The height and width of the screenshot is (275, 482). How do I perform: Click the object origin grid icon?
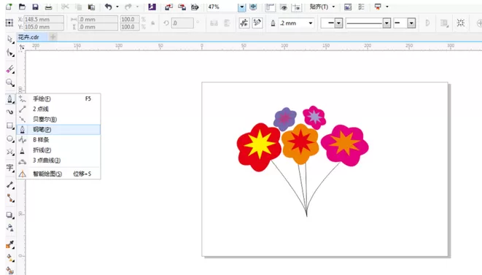coord(9,23)
